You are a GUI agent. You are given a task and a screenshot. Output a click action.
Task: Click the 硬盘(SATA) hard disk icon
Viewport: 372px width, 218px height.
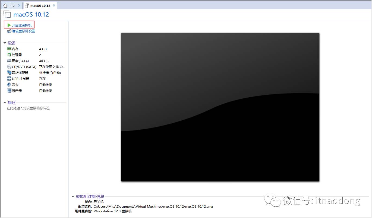point(9,61)
